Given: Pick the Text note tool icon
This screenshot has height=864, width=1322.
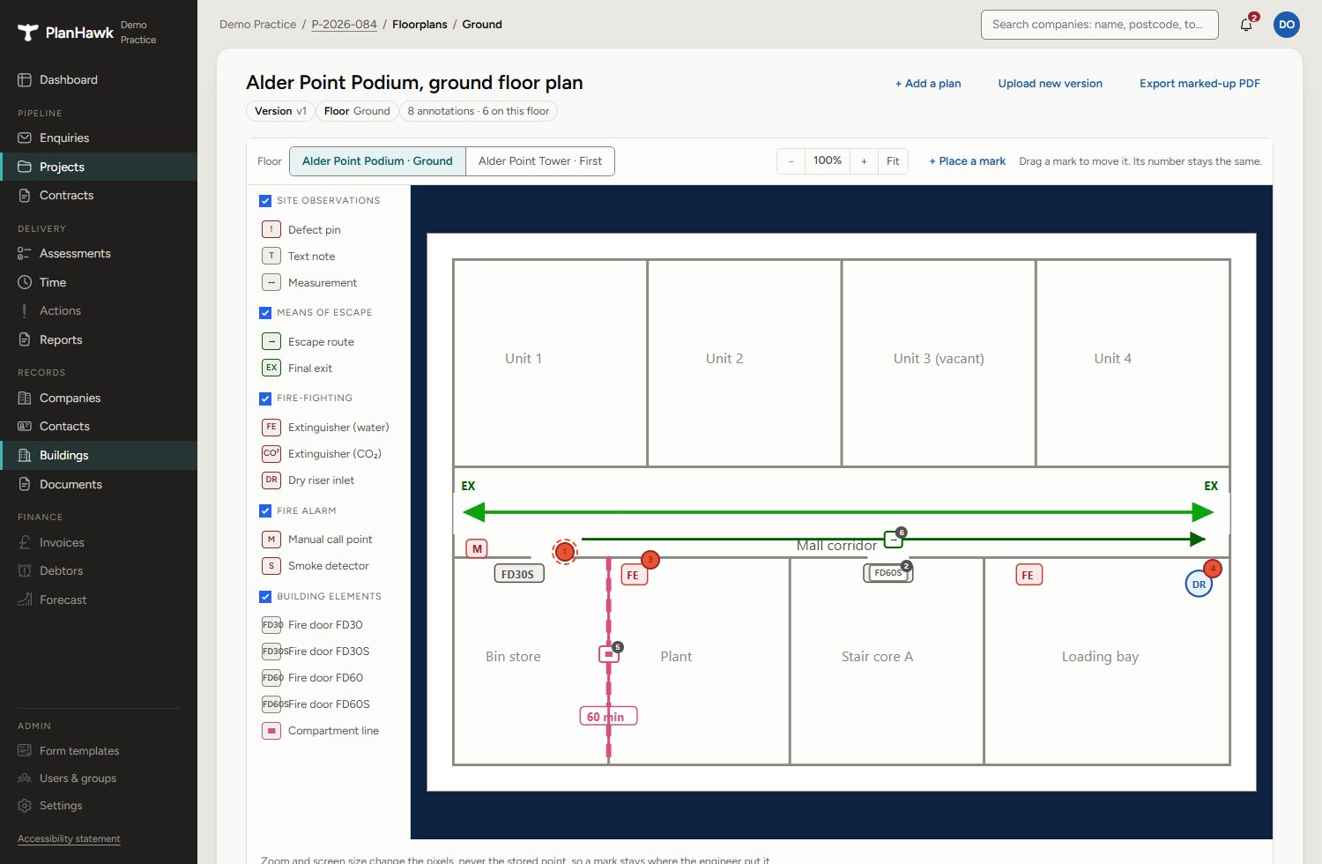Looking at the screenshot, I should click(x=271, y=256).
